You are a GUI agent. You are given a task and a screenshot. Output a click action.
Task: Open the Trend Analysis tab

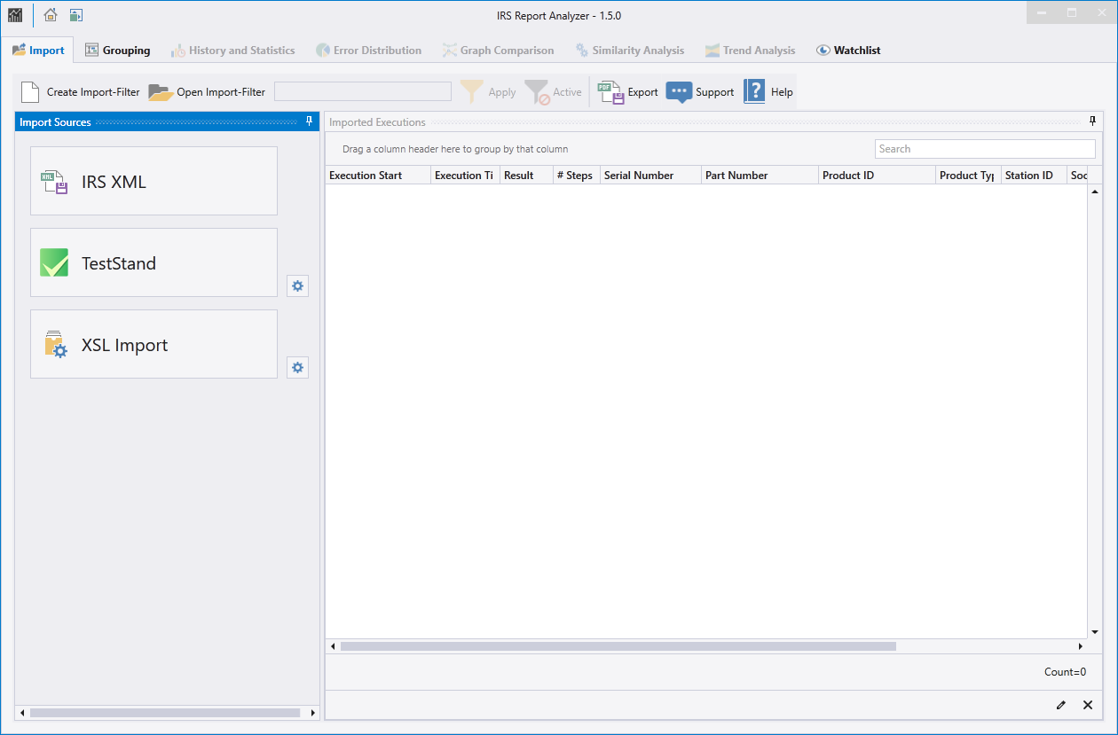[x=751, y=51]
